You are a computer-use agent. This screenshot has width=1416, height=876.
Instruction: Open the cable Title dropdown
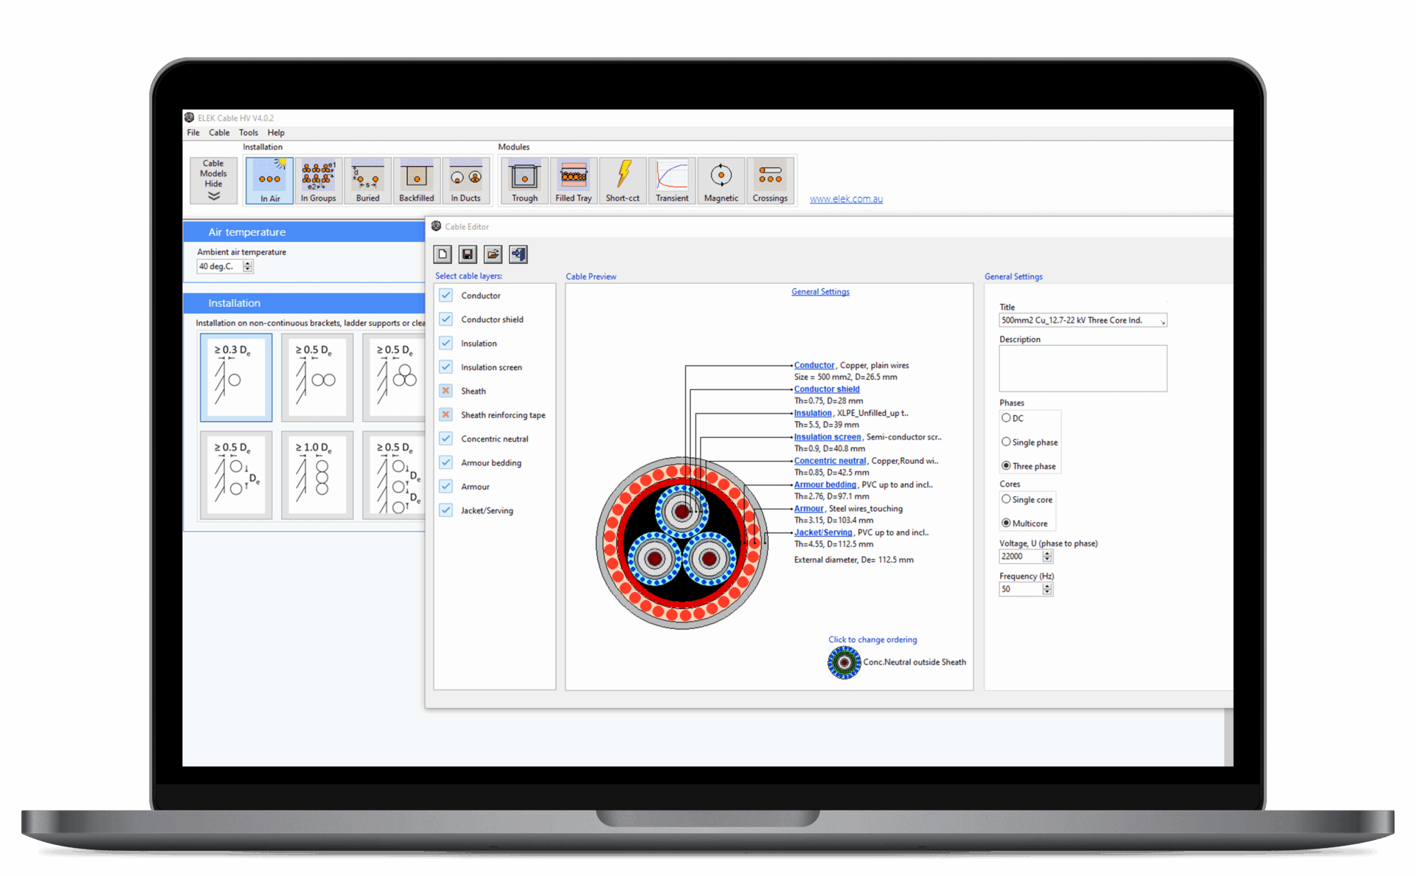(x=1162, y=320)
